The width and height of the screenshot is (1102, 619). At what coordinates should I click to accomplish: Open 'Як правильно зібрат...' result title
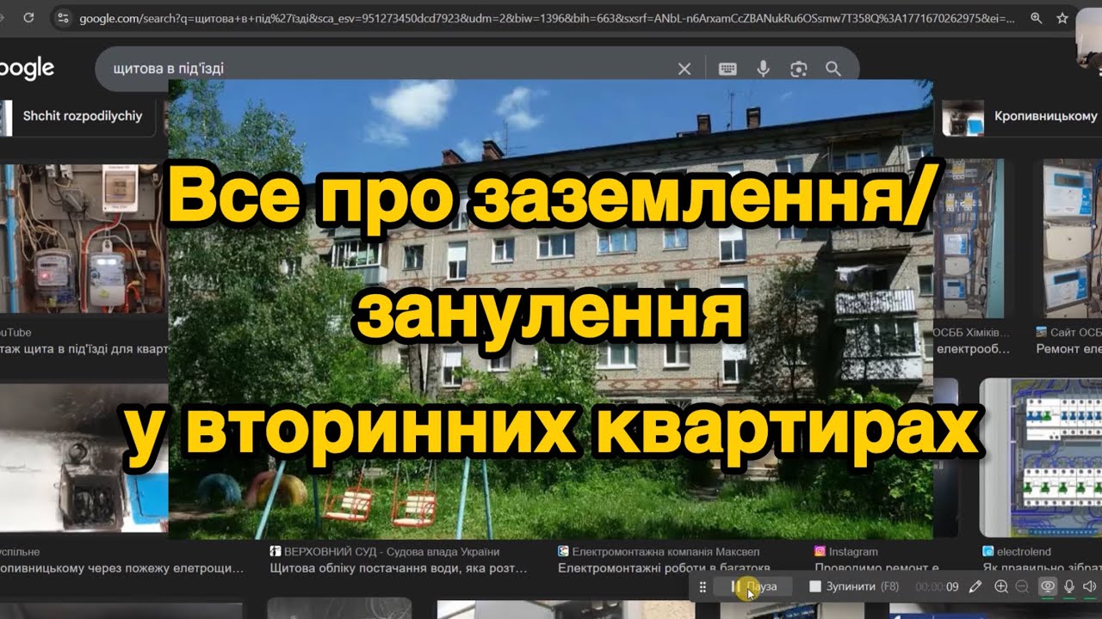point(1042,568)
